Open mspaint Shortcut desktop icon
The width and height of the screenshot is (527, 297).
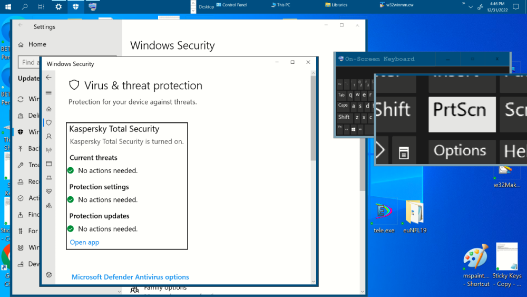(x=476, y=266)
